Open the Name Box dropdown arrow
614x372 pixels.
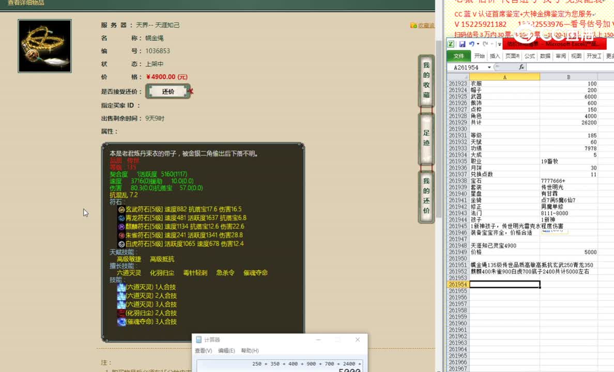[x=489, y=67]
